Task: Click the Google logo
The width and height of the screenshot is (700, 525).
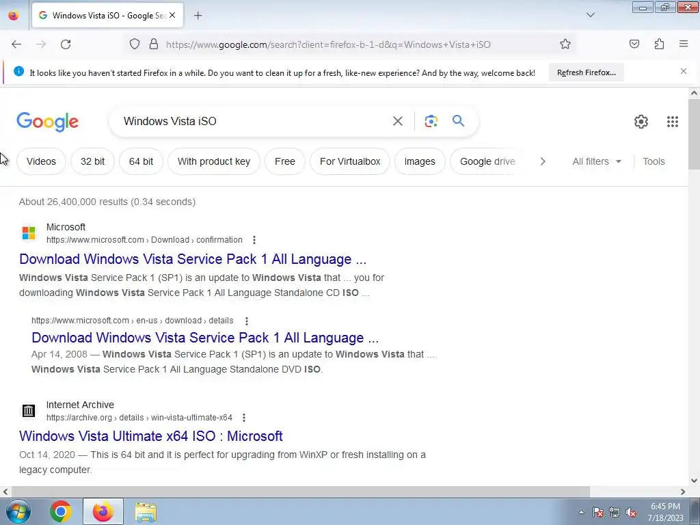Action: [x=47, y=122]
